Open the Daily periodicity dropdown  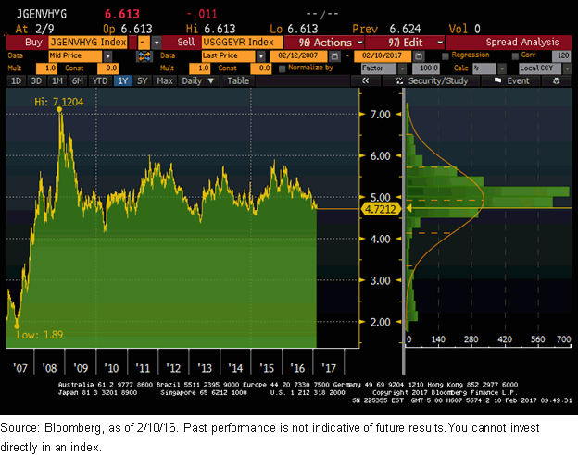pyautogui.click(x=198, y=81)
